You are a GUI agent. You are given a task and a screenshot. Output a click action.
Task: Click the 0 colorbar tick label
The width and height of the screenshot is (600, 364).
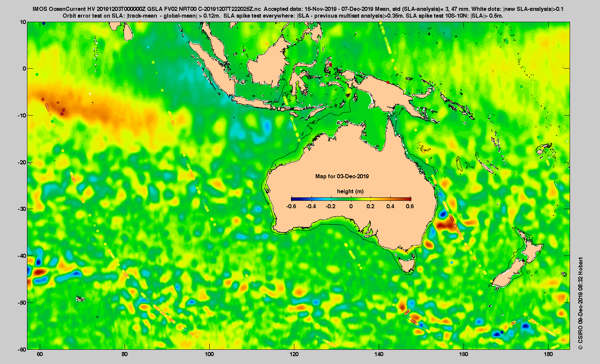[x=351, y=206]
